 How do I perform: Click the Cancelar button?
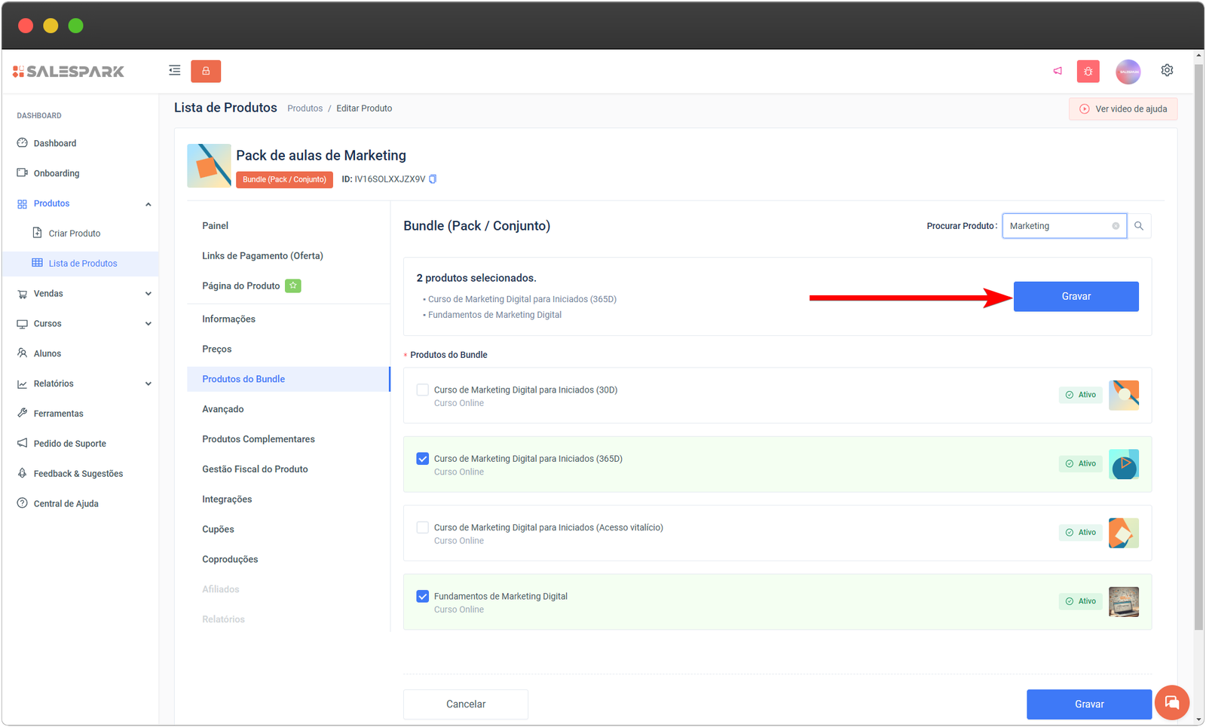coord(466,704)
